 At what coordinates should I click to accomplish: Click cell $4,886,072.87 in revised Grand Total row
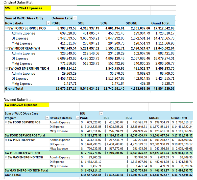tap(159, 175)
